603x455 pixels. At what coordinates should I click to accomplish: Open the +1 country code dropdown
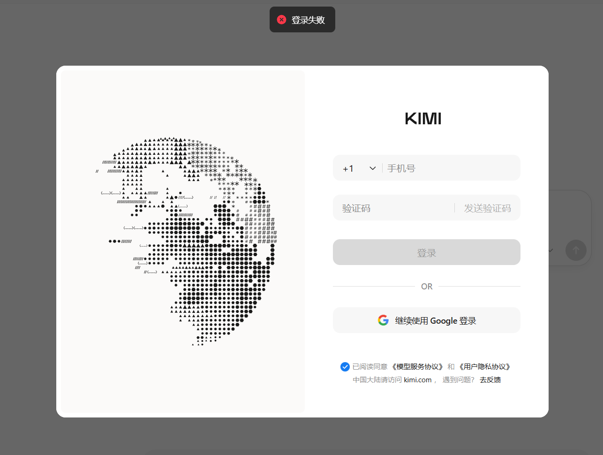pyautogui.click(x=359, y=168)
